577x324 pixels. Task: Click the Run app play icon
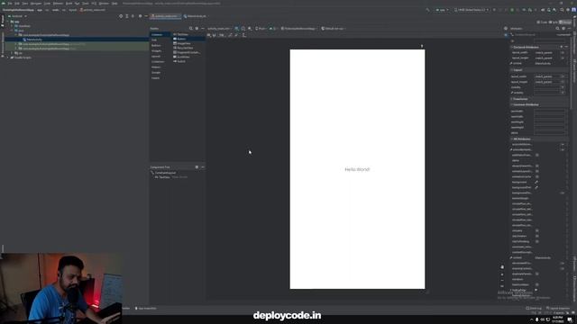[494, 10]
